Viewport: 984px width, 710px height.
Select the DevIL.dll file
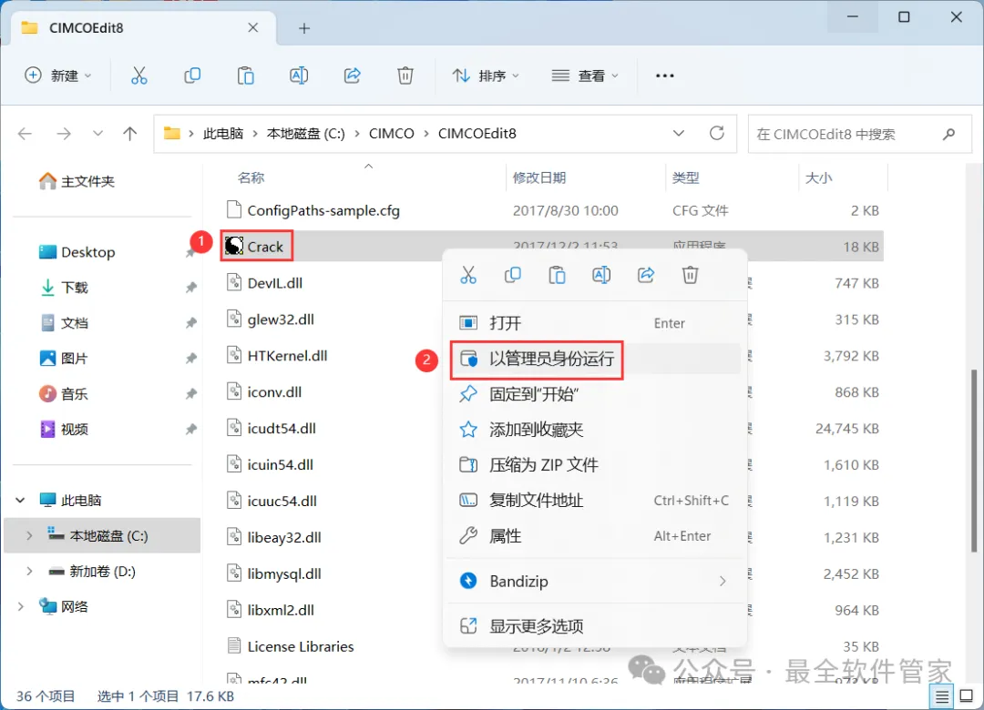(x=264, y=283)
